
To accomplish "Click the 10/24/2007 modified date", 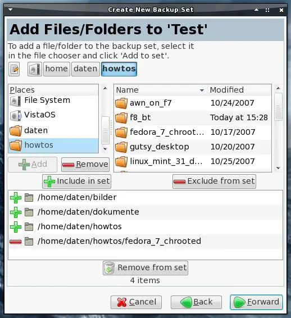I will pos(233,103).
